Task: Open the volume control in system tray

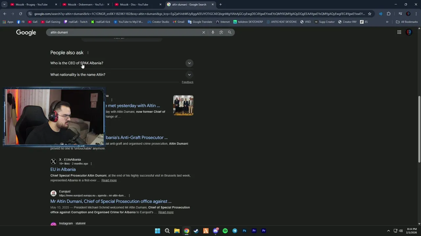Action: pos(401,231)
